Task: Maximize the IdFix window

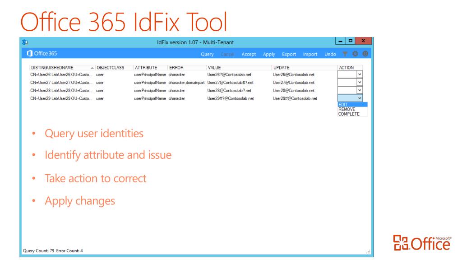Action: (x=350, y=41)
